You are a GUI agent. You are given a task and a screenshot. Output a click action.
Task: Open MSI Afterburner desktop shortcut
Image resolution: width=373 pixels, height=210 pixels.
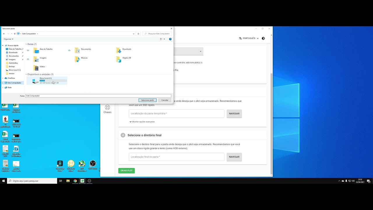82,165
